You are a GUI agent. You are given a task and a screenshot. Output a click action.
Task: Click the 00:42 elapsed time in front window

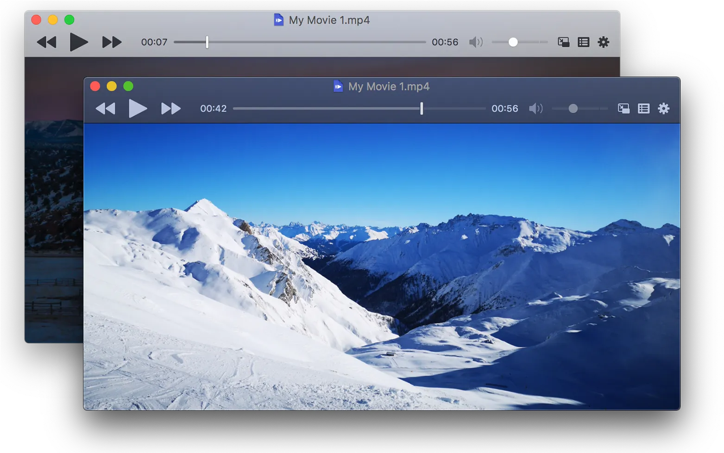[x=213, y=109]
